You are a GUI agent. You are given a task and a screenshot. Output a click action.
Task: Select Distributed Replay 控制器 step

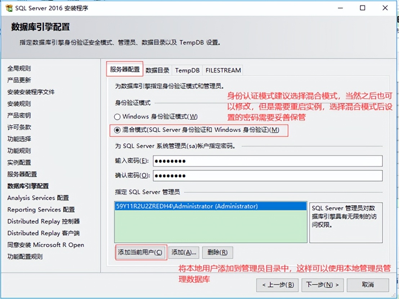point(44,221)
